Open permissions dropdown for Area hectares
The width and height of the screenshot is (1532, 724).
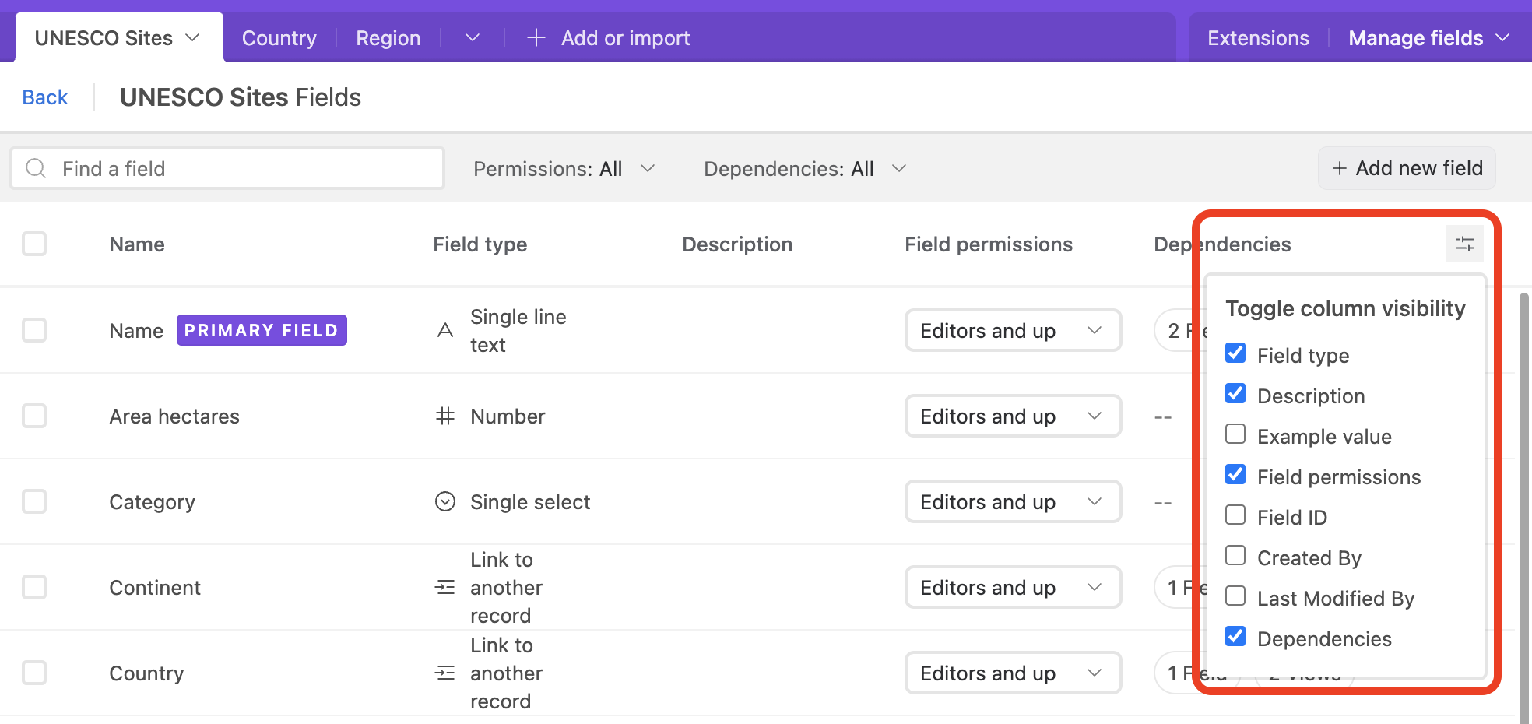pyautogui.click(x=1013, y=416)
